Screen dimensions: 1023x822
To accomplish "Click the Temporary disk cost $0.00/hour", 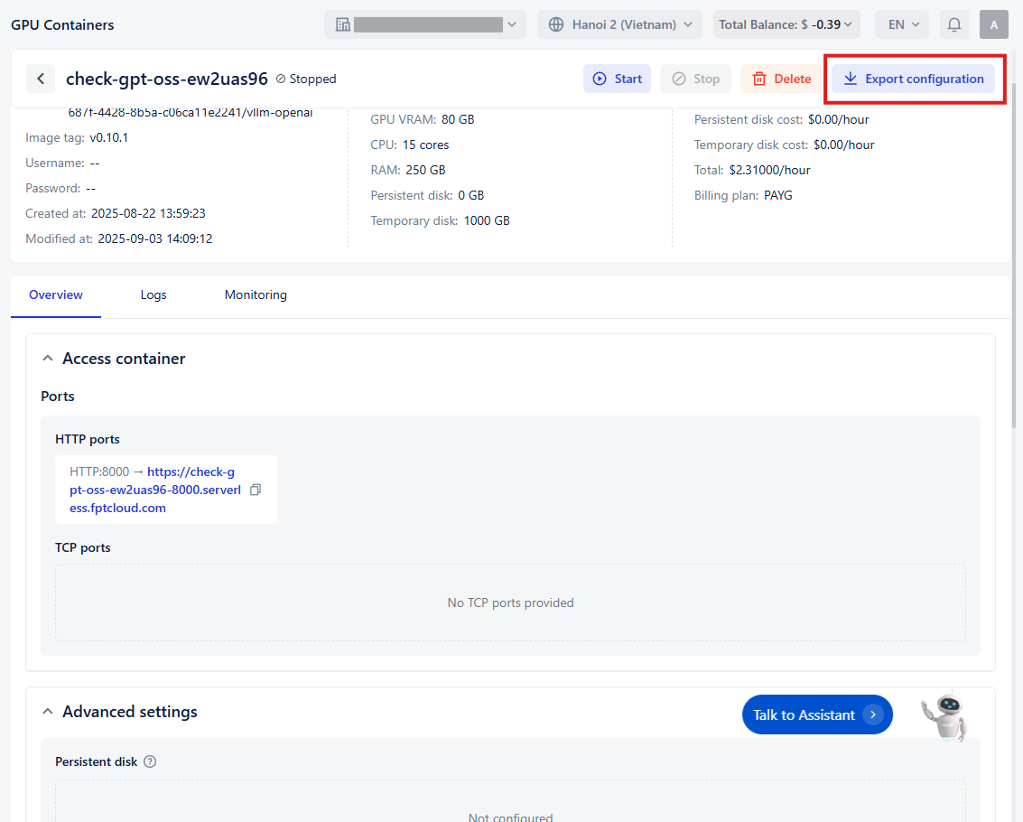I will (844, 145).
